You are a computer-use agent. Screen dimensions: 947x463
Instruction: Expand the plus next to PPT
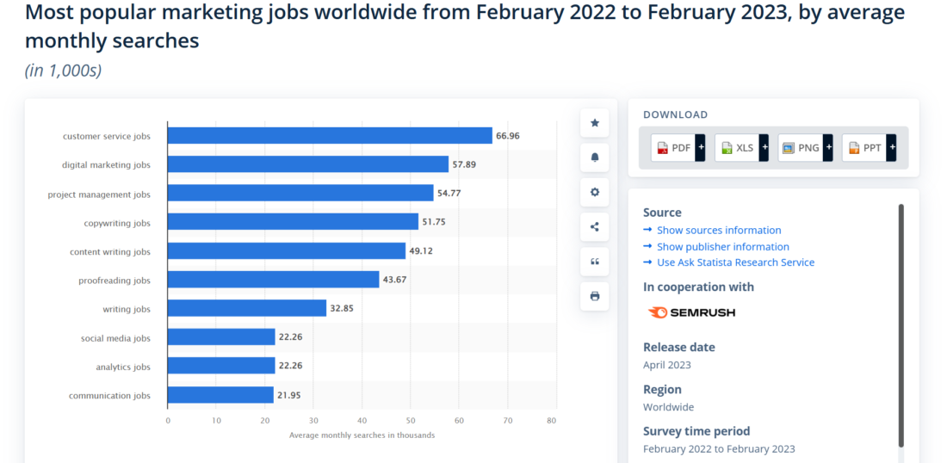tap(891, 148)
